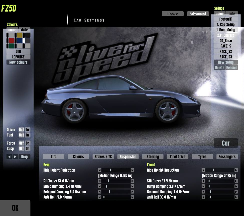Click right arrow of Front Anti Roll slider
Screen dimensions: 244x216
click(236, 197)
